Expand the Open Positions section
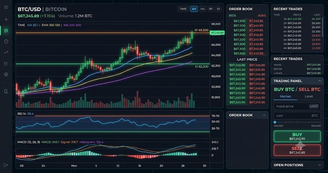Viewport: 328px width, 173px height. tap(319, 165)
